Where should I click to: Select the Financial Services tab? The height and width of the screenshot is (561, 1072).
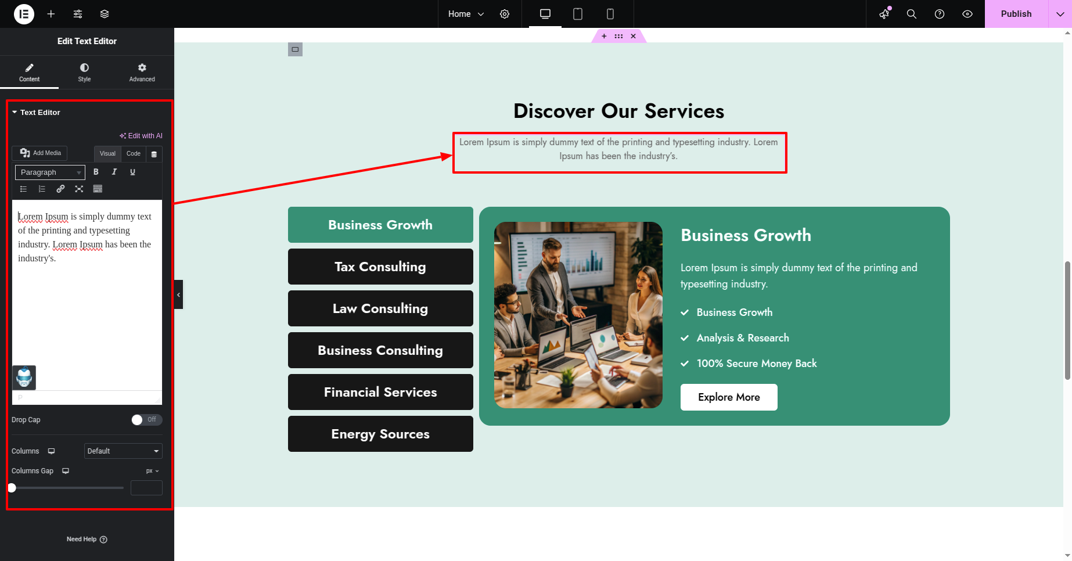[380, 392]
